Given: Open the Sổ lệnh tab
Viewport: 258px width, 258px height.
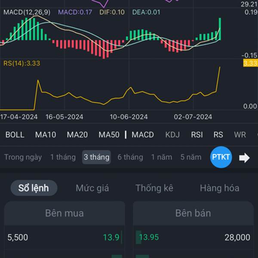Looking at the screenshot, I should (x=34, y=188).
